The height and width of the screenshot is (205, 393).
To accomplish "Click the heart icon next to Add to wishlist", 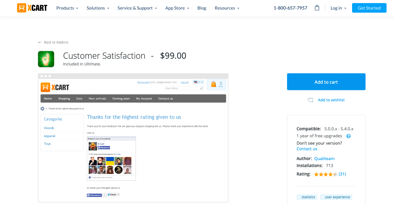I will pos(310,100).
